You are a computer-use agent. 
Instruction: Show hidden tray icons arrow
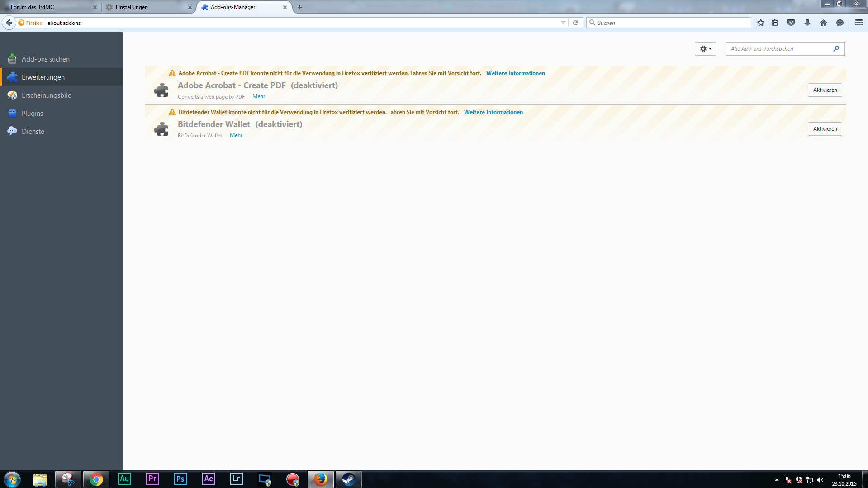777,480
